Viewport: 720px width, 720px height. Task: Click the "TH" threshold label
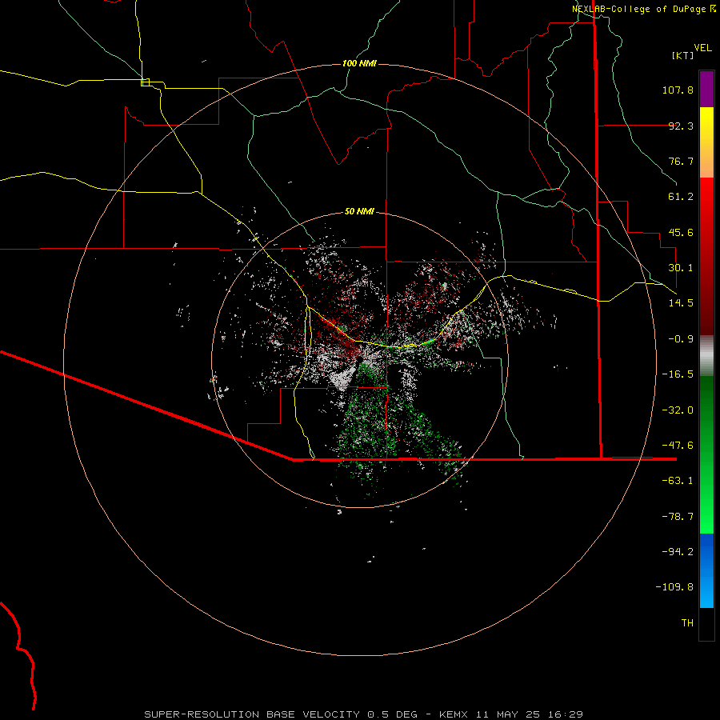click(x=687, y=623)
